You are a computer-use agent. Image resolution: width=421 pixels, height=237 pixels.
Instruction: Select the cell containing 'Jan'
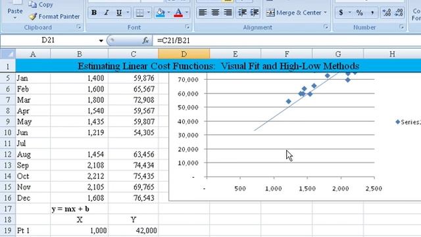point(33,78)
